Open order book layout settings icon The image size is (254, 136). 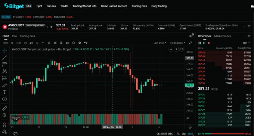point(249,36)
